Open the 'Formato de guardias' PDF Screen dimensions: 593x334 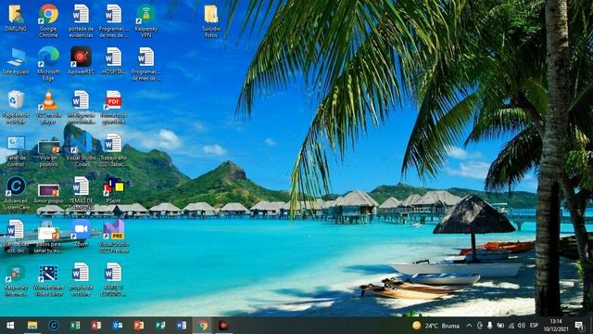(113, 108)
